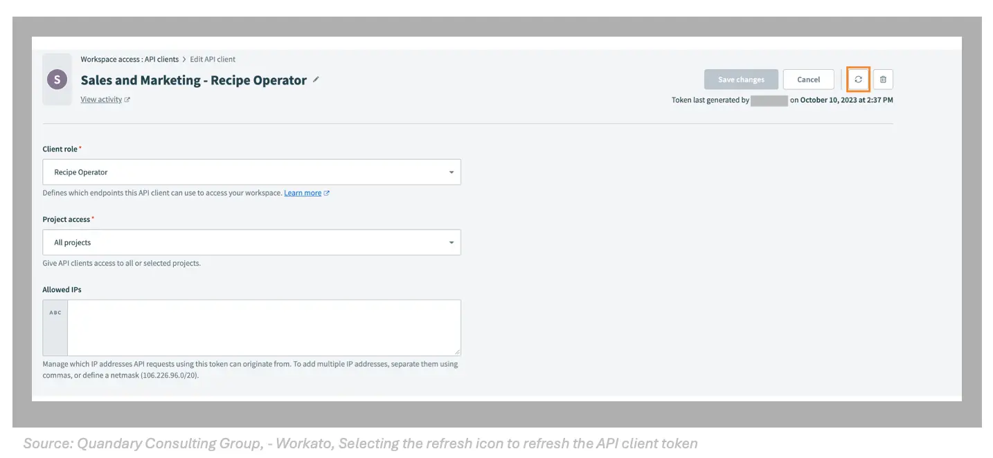Image resolution: width=993 pixels, height=458 pixels.
Task: Click the S avatar icon for the API client
Action: coord(57,79)
